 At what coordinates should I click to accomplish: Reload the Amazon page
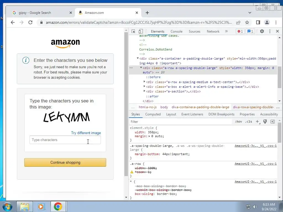point(30,22)
